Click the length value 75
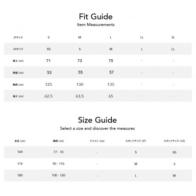 [x=111, y=61]
